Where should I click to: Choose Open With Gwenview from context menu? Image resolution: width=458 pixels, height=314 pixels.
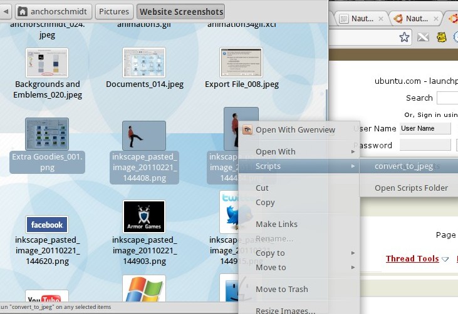299,129
